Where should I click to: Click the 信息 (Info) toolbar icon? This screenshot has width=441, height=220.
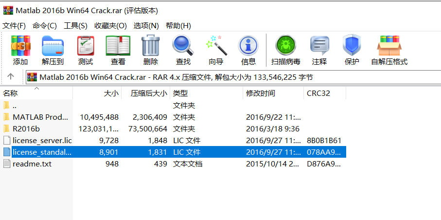(248, 46)
